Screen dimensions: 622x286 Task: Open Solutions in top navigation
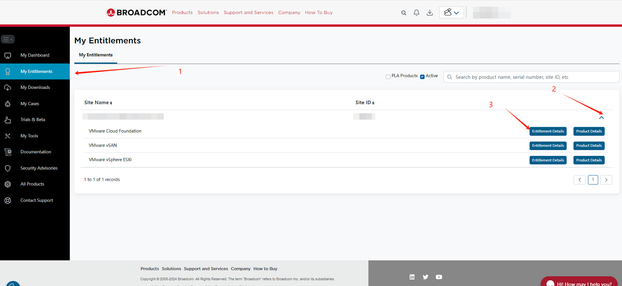(x=208, y=13)
